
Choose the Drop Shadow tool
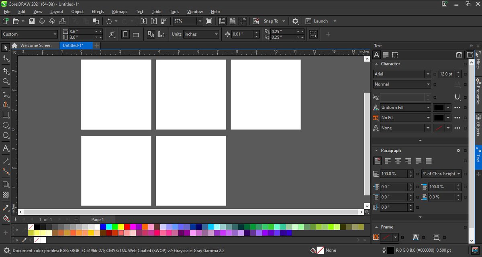pos(6,184)
